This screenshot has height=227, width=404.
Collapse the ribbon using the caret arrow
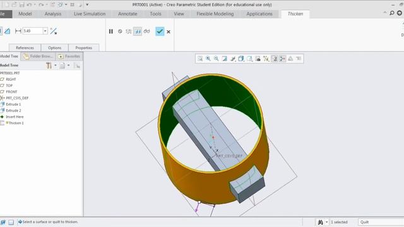pyautogui.click(x=384, y=13)
